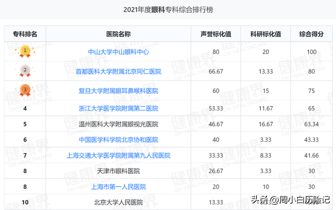Select 温州医科大学附属眼视光医院 name text
This screenshot has width=336, height=210.
pos(119,124)
